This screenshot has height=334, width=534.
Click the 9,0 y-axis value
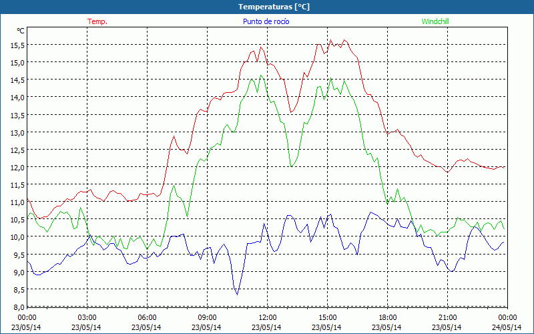tap(19, 272)
